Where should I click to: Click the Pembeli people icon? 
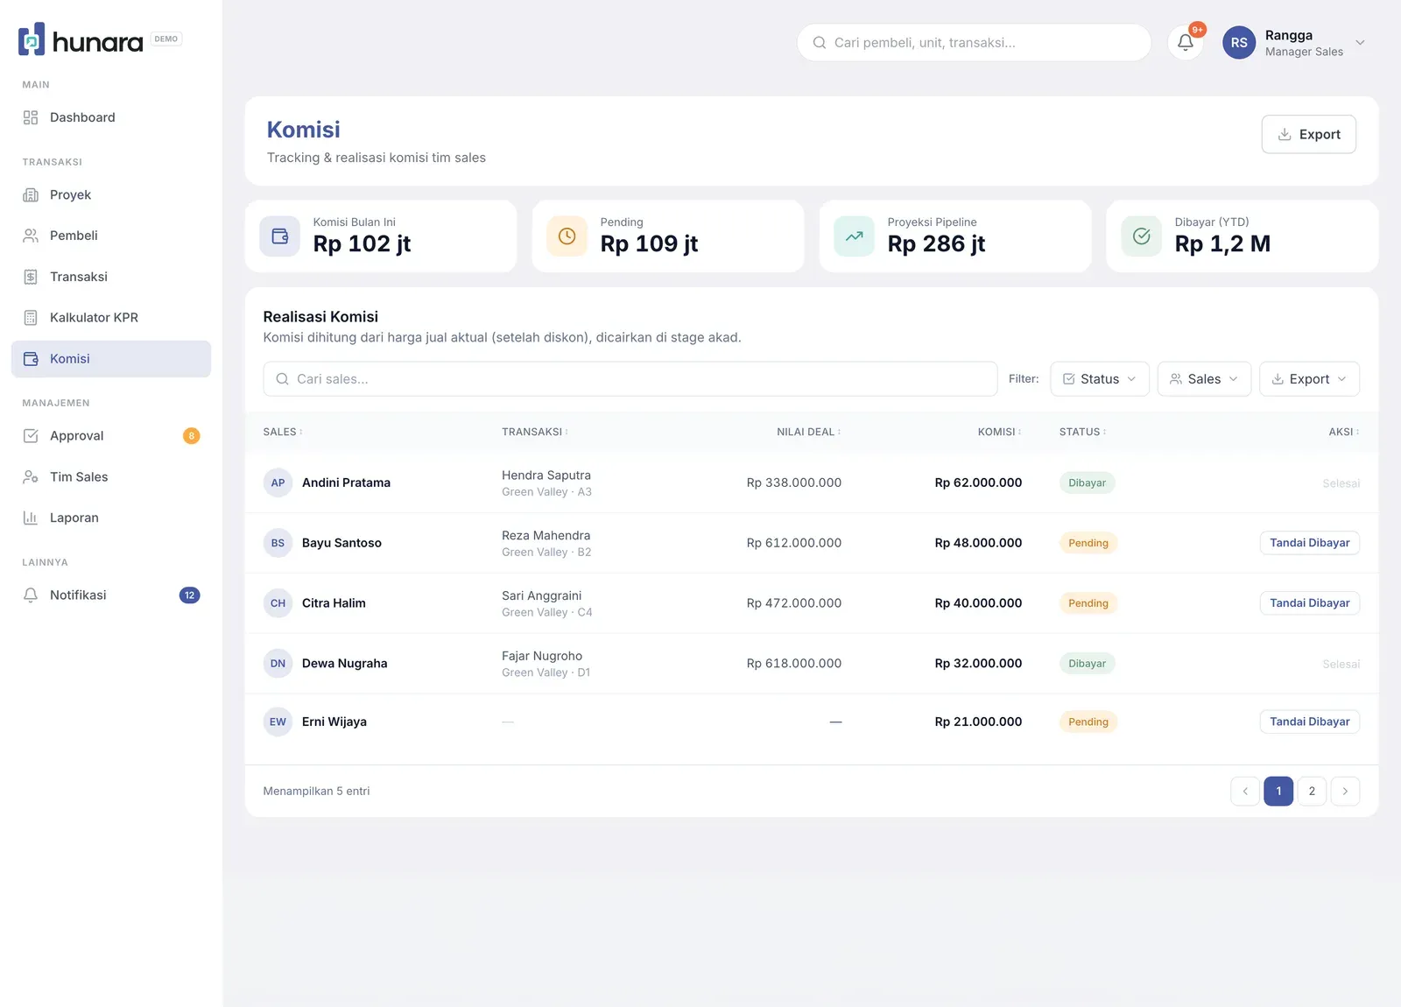point(31,236)
